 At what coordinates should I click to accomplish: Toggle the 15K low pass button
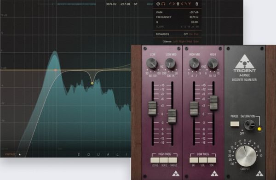click(x=212, y=160)
